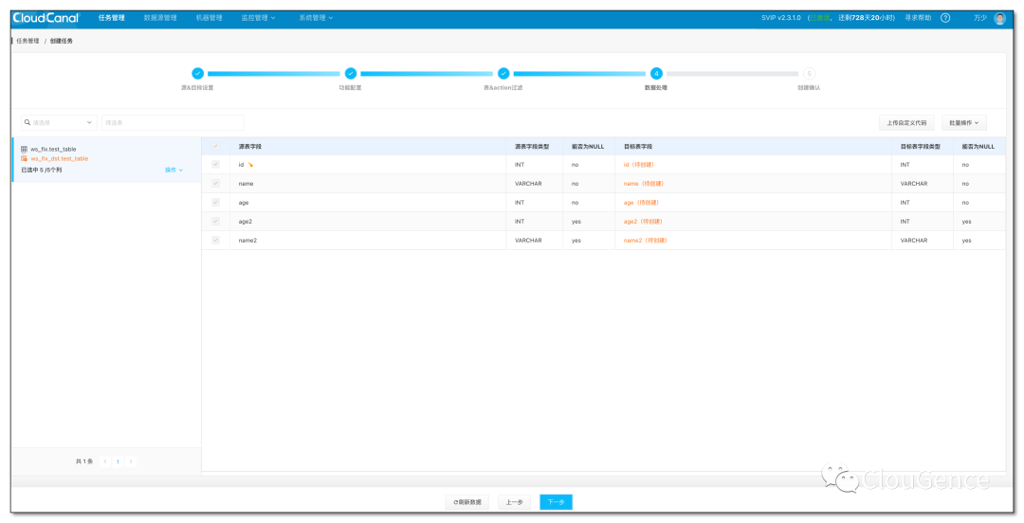Click target field age2（待创建）
Viewport: 1024px width, 523px height.
click(x=643, y=222)
